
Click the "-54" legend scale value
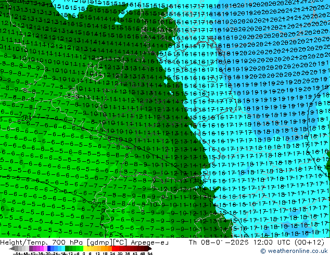(x=17, y=253)
